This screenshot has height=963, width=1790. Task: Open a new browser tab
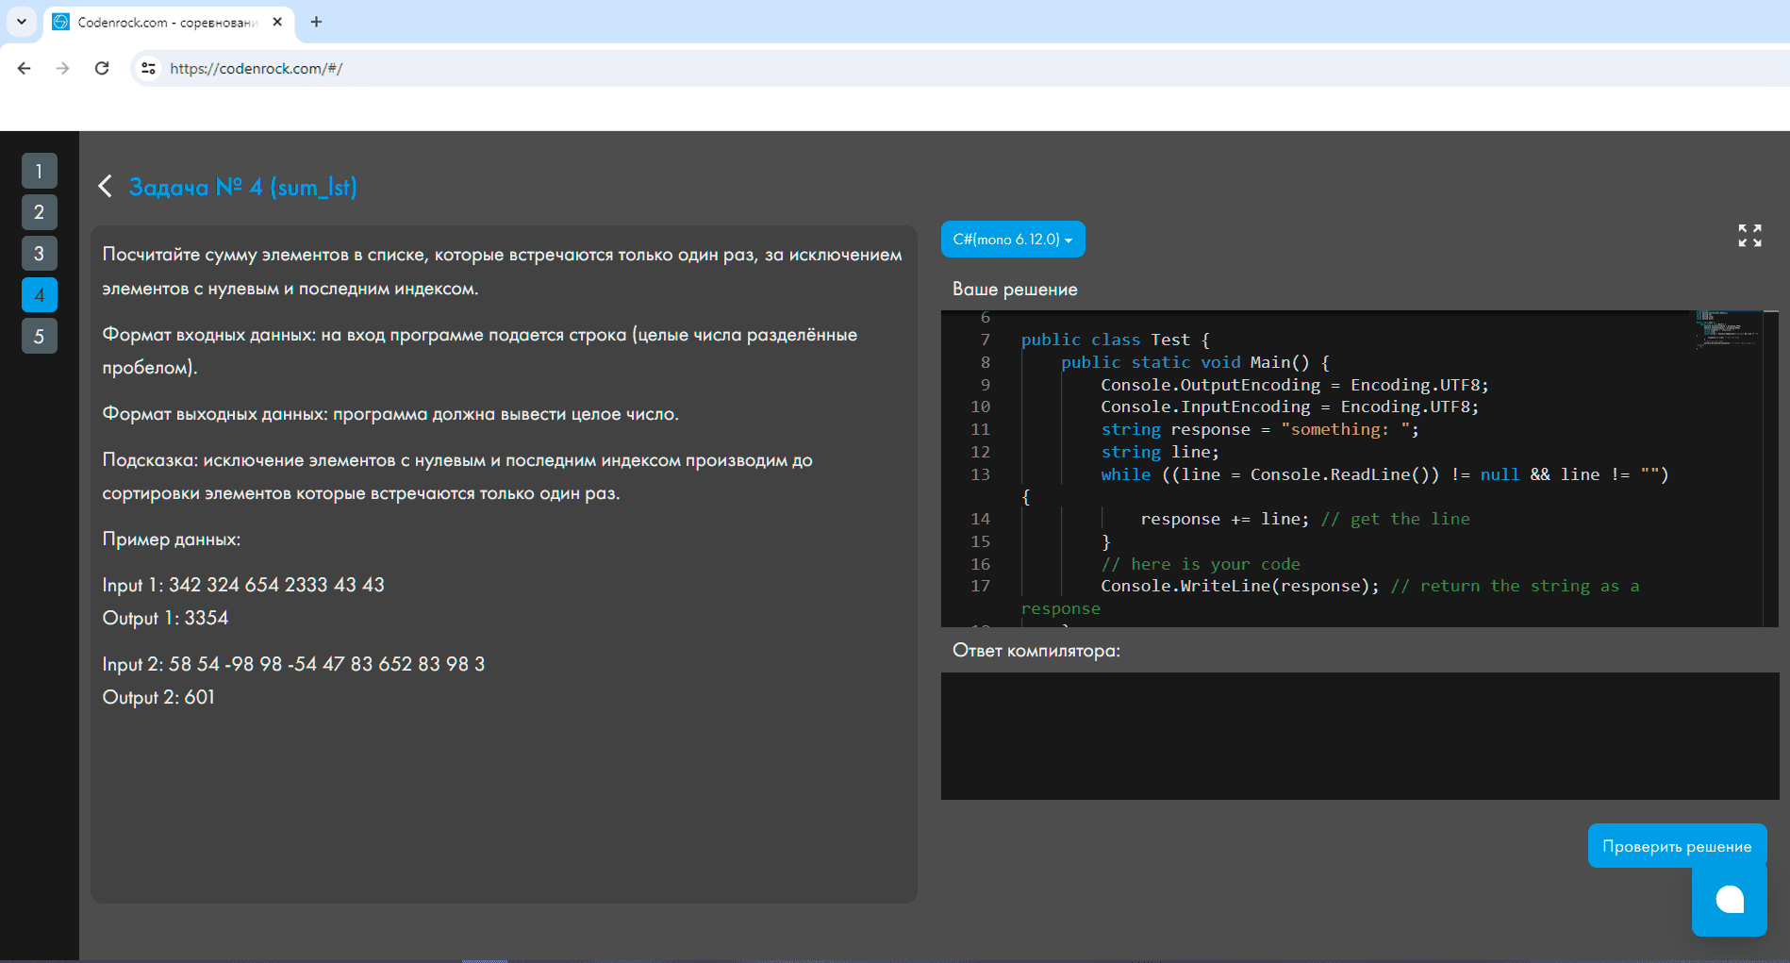pos(316,22)
